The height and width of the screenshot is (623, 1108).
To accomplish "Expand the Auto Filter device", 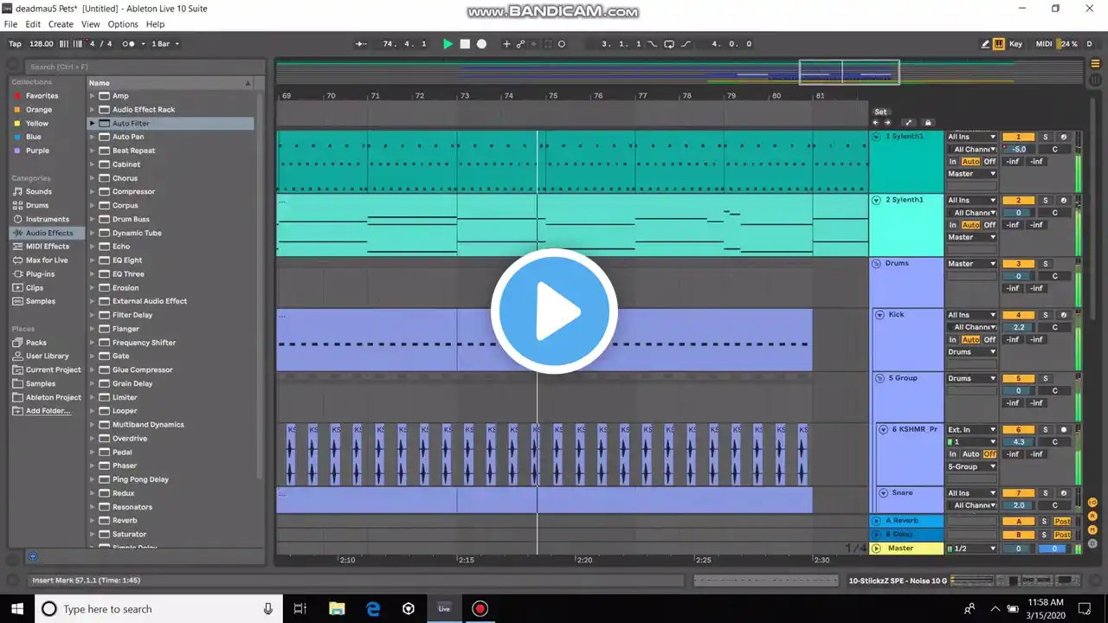I will [92, 124].
